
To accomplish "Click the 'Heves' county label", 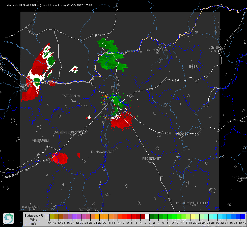I will pyautogui.click(x=186, y=102).
